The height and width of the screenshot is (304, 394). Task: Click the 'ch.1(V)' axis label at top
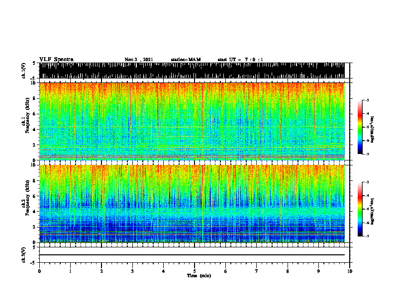click(24, 71)
